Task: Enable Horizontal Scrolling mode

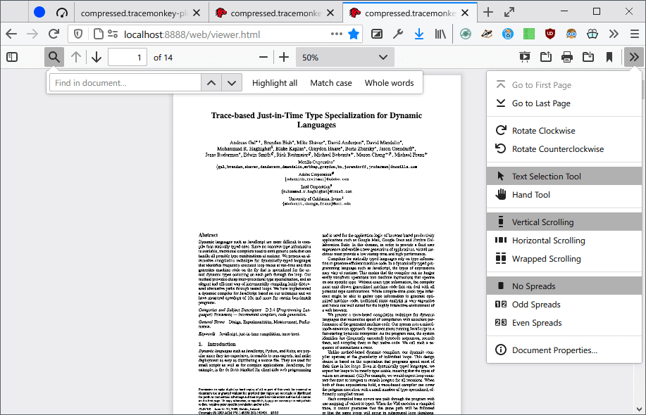Action: 564,240
